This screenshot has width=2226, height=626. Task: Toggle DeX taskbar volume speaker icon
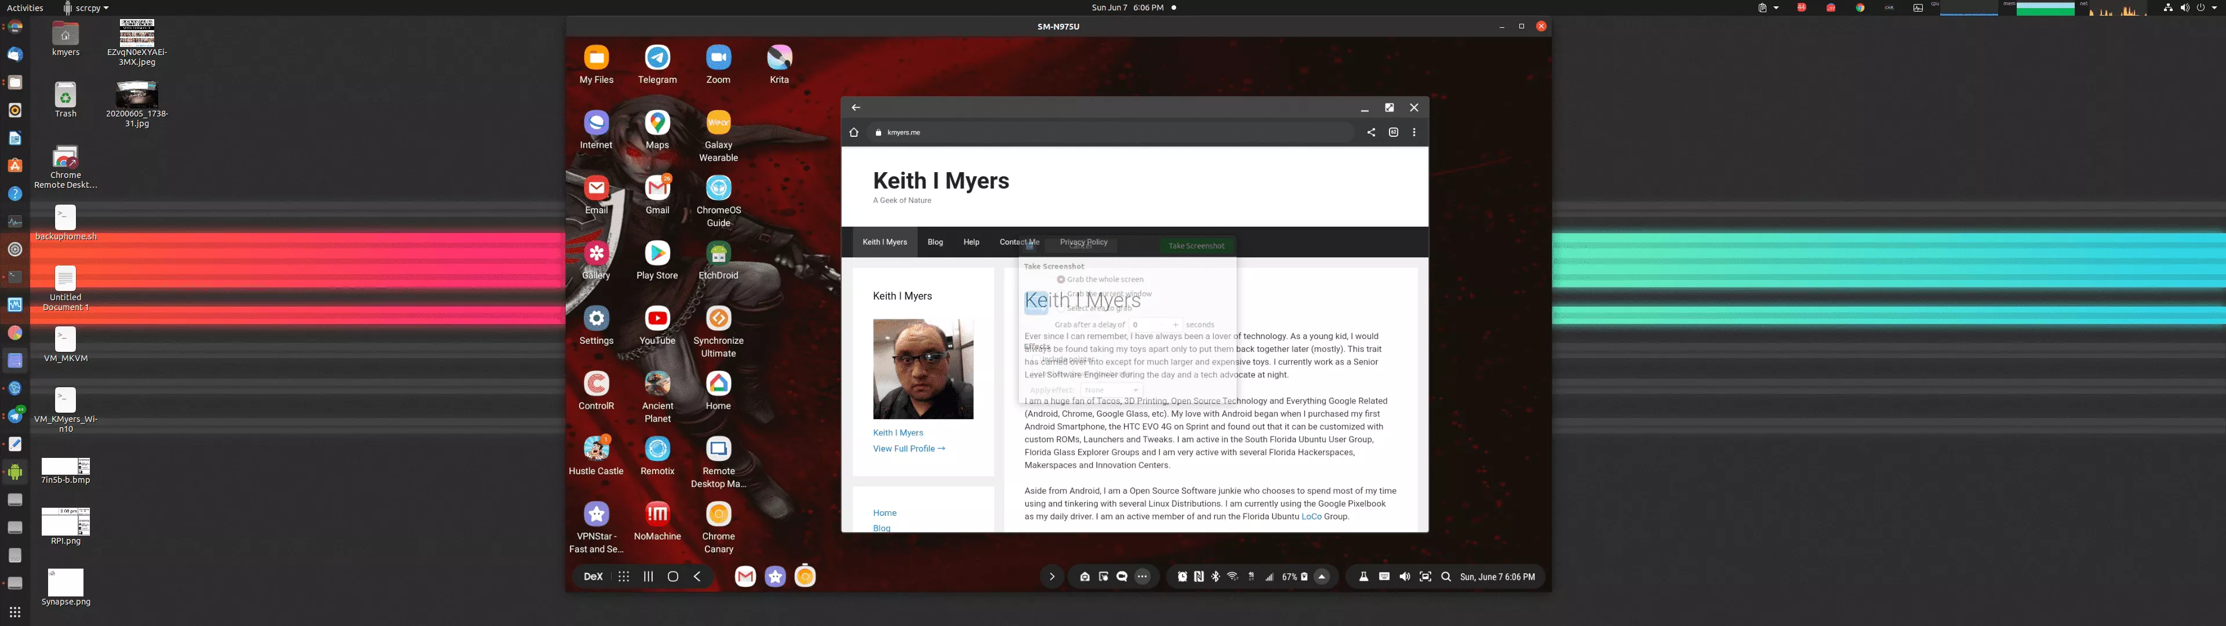tap(1404, 577)
